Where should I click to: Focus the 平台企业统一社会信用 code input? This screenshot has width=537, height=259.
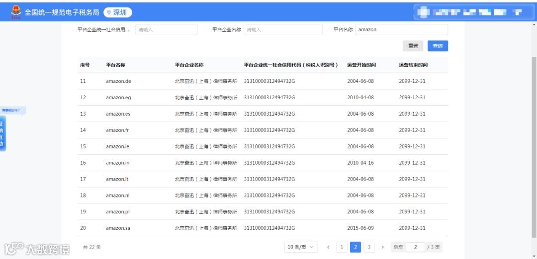(167, 30)
